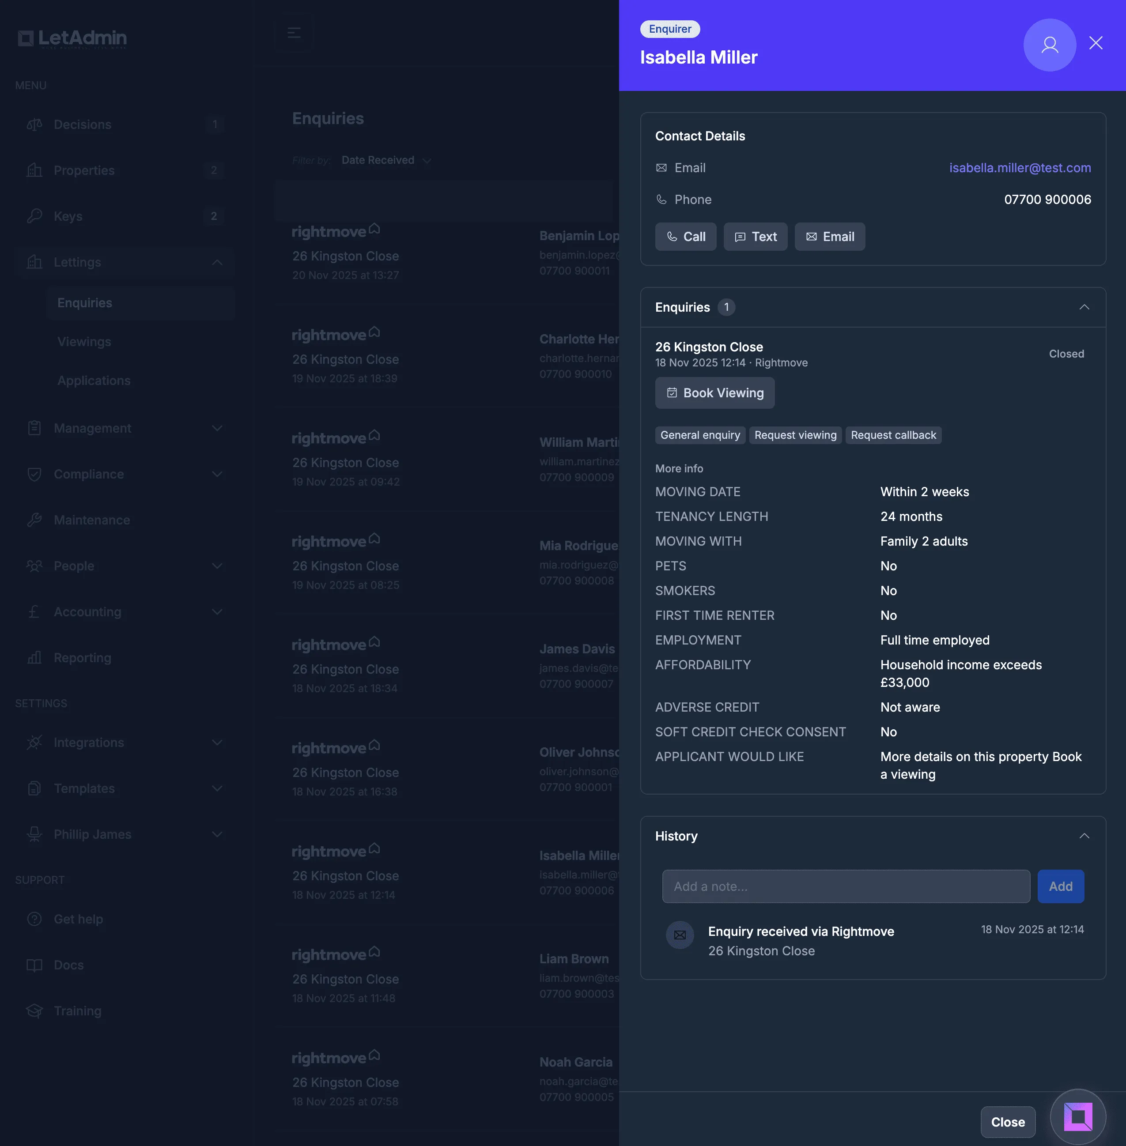This screenshot has height=1146, width=1126.
Task: Collapse the History section
Action: (1084, 836)
